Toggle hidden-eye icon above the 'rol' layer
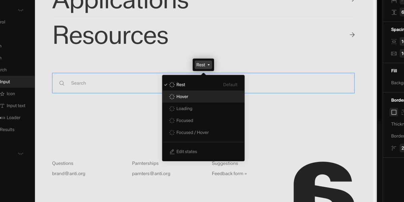404x202 pixels. tap(21, 10)
